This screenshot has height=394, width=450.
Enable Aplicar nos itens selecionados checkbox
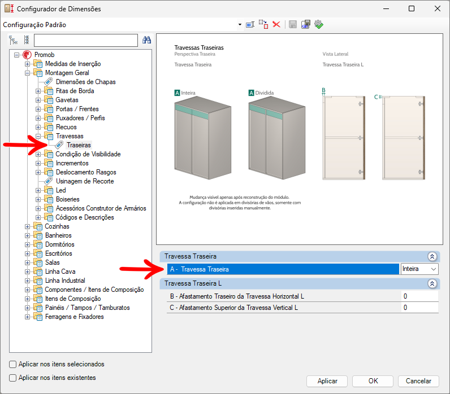tap(12, 364)
